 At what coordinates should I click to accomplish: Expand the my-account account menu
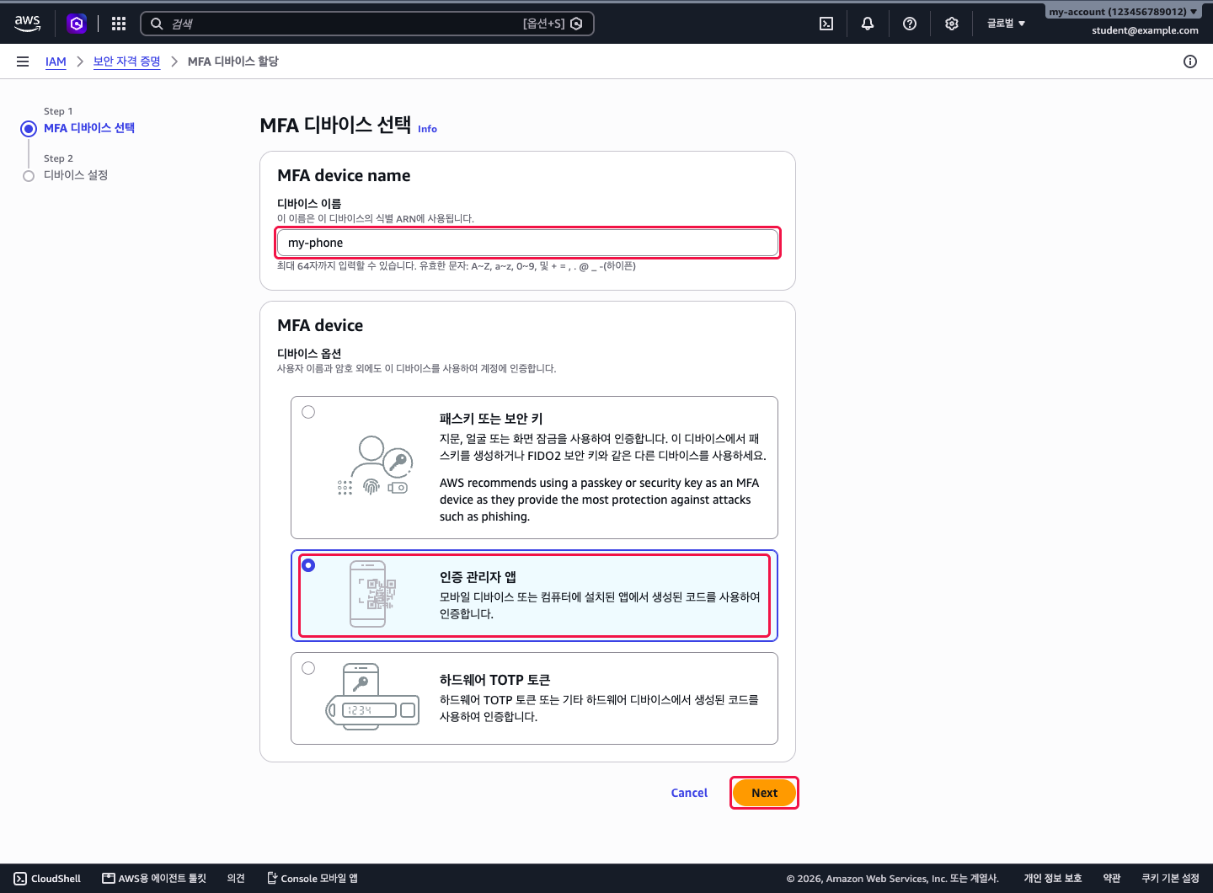(x=1123, y=12)
